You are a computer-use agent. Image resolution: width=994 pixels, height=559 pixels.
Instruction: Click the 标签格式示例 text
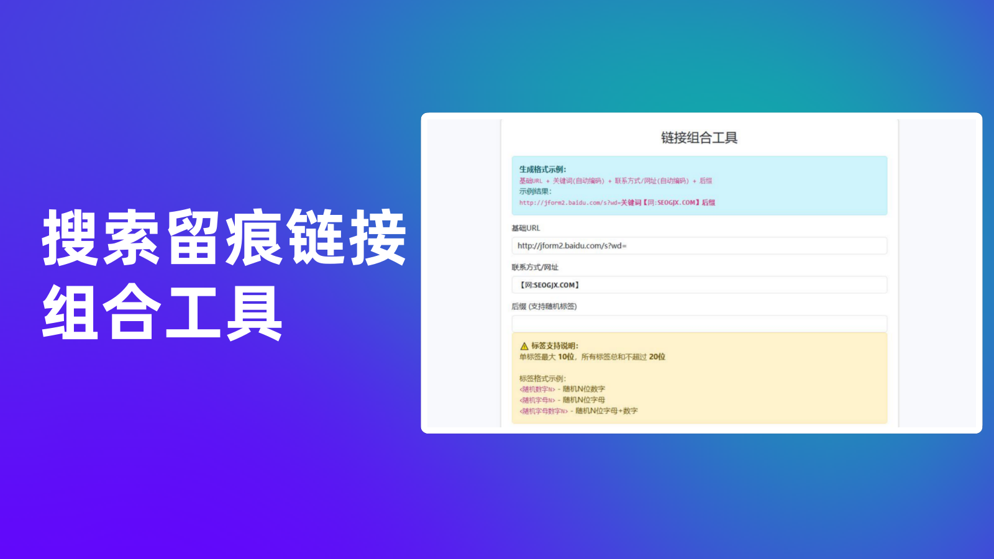[542, 378]
